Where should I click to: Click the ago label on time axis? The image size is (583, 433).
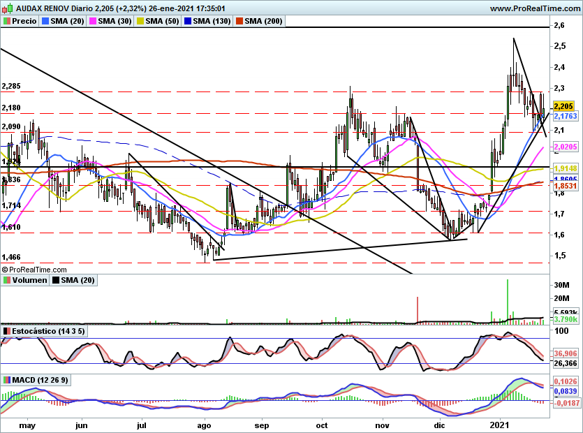204,425
